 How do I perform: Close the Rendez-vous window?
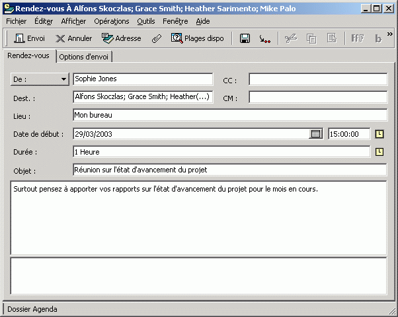click(389, 9)
